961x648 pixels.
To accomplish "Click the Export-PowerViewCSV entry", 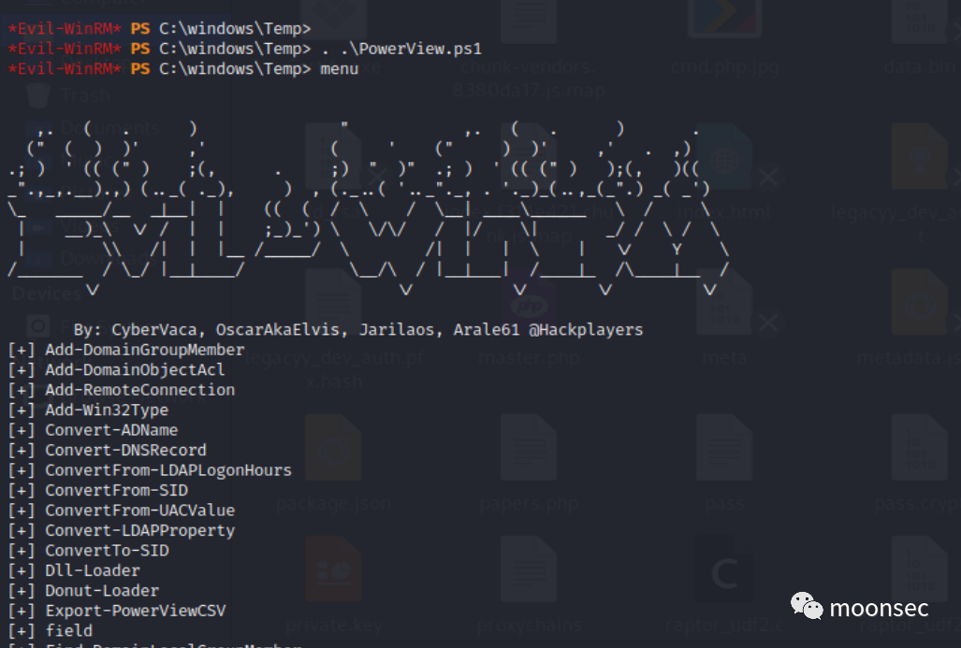I will click(x=136, y=611).
